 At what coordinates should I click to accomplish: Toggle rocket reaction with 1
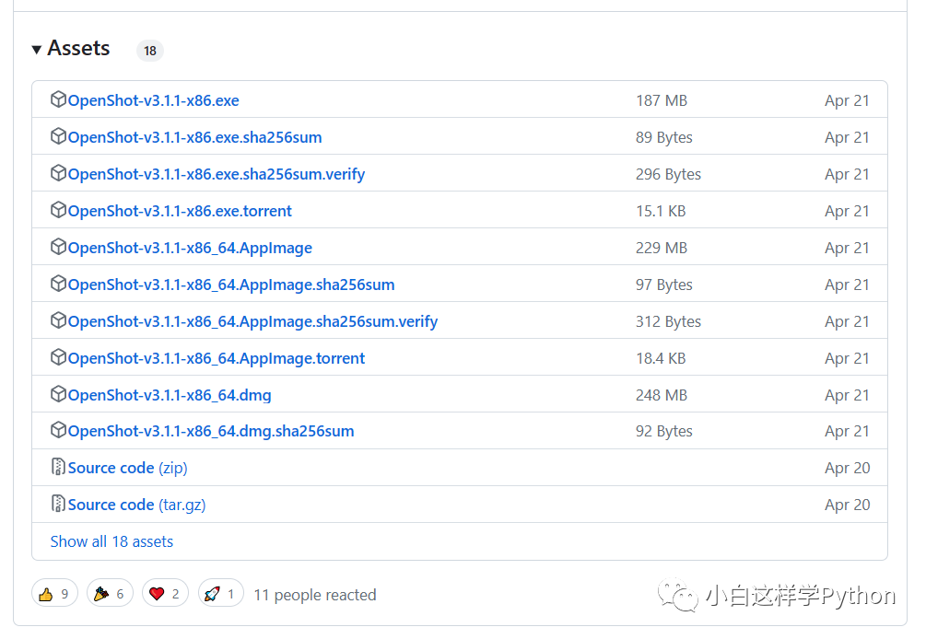pos(220,594)
